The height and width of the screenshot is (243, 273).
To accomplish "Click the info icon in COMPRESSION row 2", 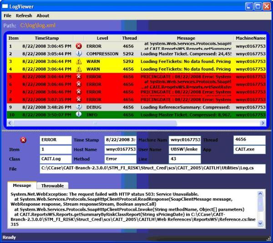I will coord(79,53).
